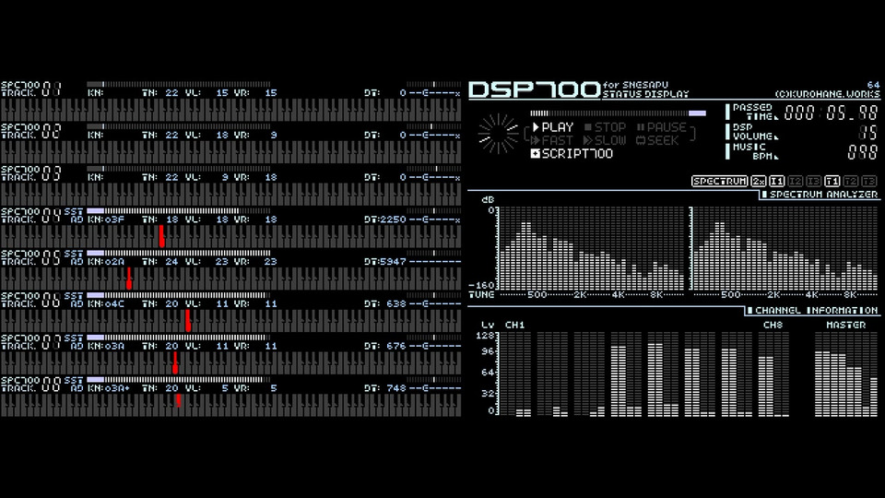Click the (C)KUROHANE.WORKS credit text
Screen dimensions: 885x498
[x=827, y=94]
